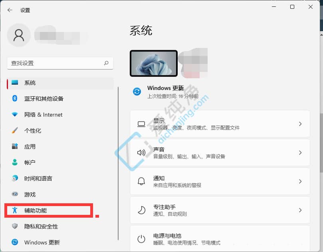Viewport: 323px width, 252px height.
Task: Click the 专注助手 moon icon
Action: click(141, 210)
